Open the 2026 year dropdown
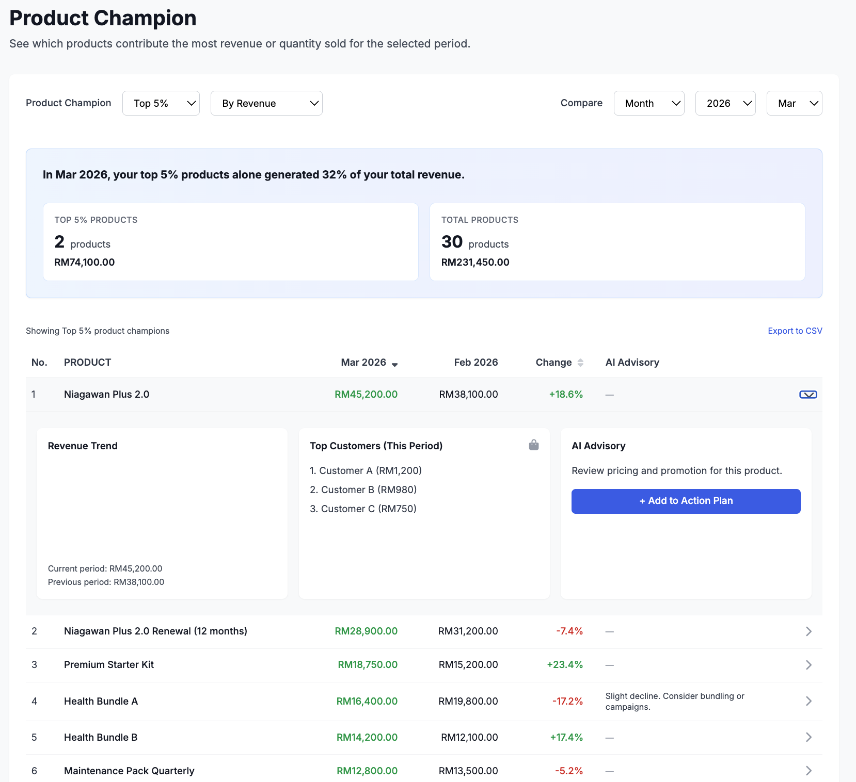Viewport: 856px width, 782px height. click(725, 103)
